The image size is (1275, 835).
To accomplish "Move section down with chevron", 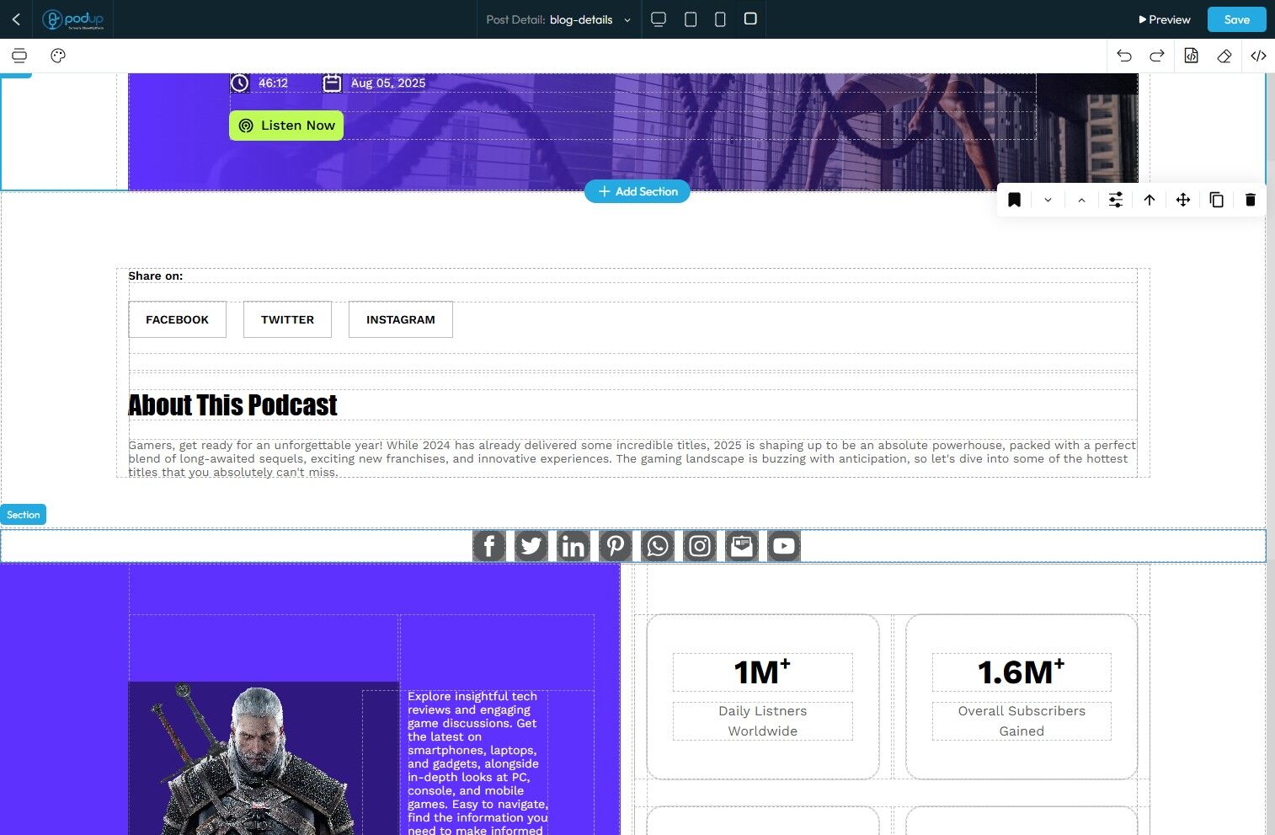I will 1048,200.
